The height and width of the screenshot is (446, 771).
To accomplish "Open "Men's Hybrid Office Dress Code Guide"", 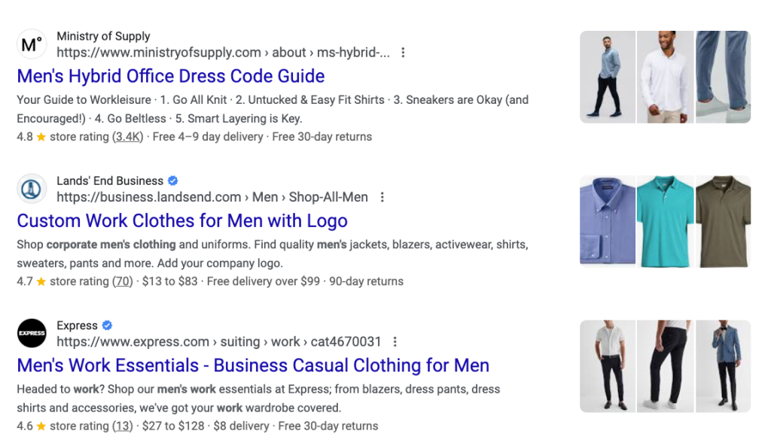I will (x=171, y=76).
